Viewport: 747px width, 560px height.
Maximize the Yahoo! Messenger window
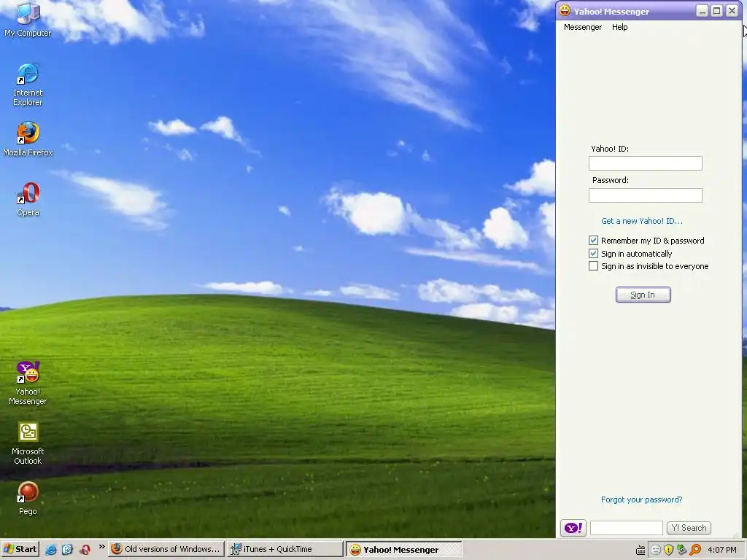point(716,11)
